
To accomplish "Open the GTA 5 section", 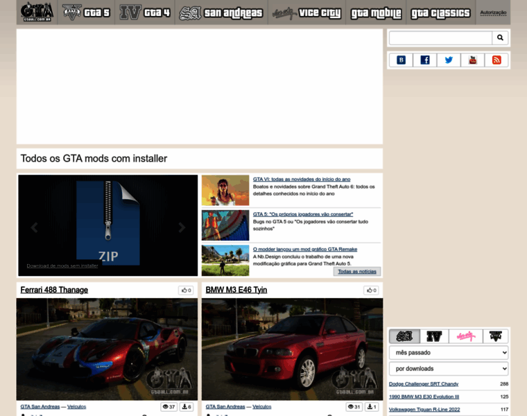I will click(87, 12).
